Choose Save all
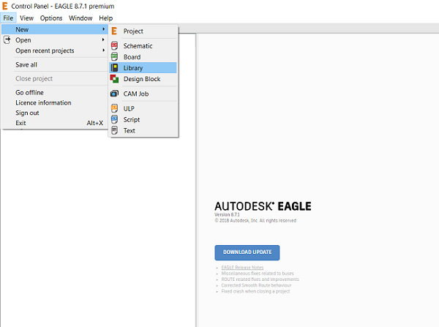This screenshot has width=439, height=327. [54, 64]
